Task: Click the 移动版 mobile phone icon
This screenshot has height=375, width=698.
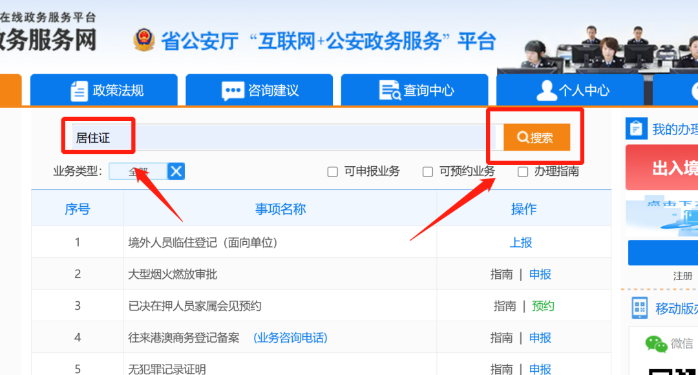Action: [640, 307]
